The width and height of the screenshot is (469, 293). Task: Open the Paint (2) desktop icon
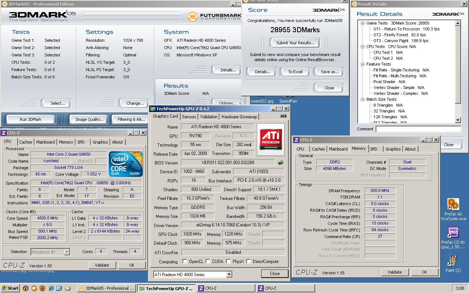[x=453, y=264]
